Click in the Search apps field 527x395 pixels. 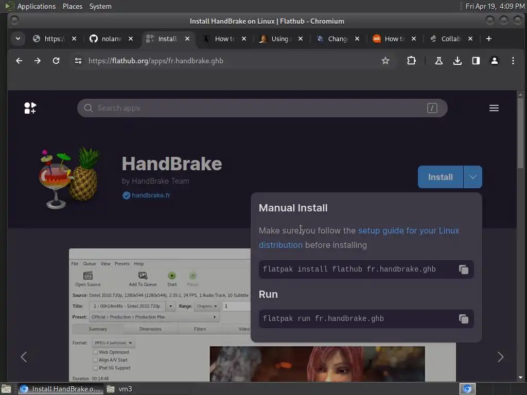tap(262, 108)
